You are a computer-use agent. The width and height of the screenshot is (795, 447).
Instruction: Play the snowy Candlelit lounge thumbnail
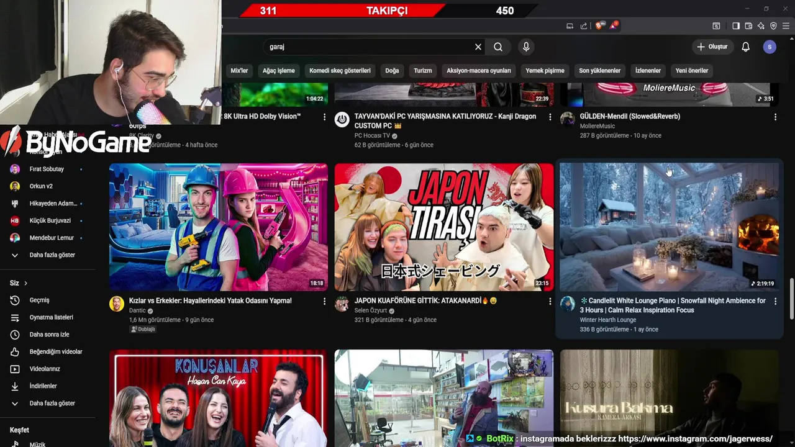pos(669,227)
